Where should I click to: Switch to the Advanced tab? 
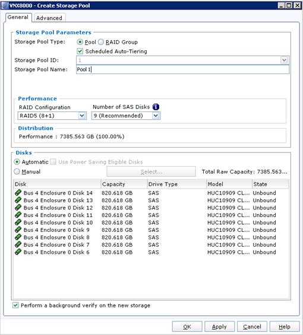[x=49, y=18]
